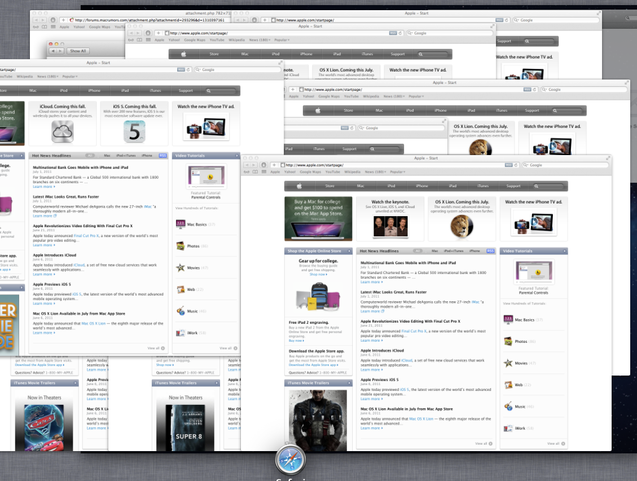Reload page in the top-center Apple window
Screen dimensions: 637x481
400,33
